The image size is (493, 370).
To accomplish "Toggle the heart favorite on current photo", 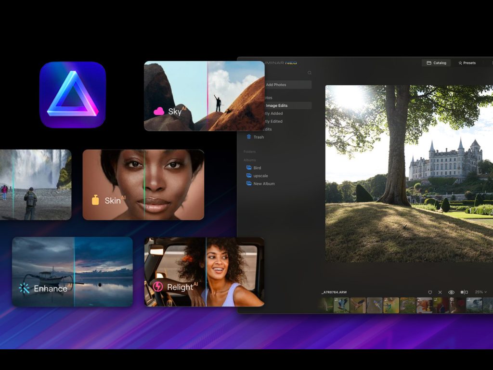I will (x=430, y=293).
